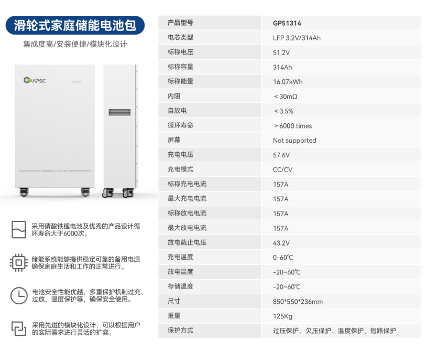The width and height of the screenshot is (426, 351).
Task: Click the model number GP51314
Action: 287,24
